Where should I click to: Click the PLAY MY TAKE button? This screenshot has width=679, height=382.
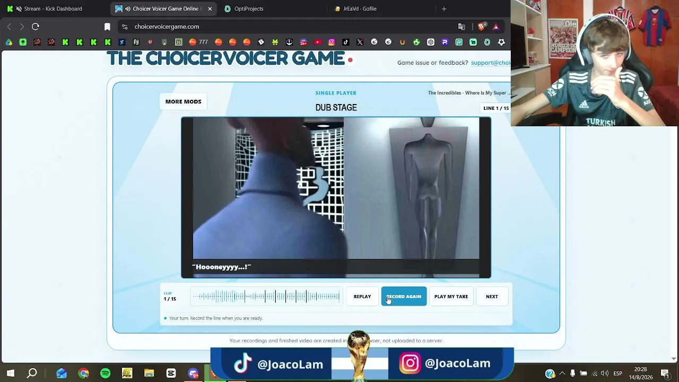(451, 297)
